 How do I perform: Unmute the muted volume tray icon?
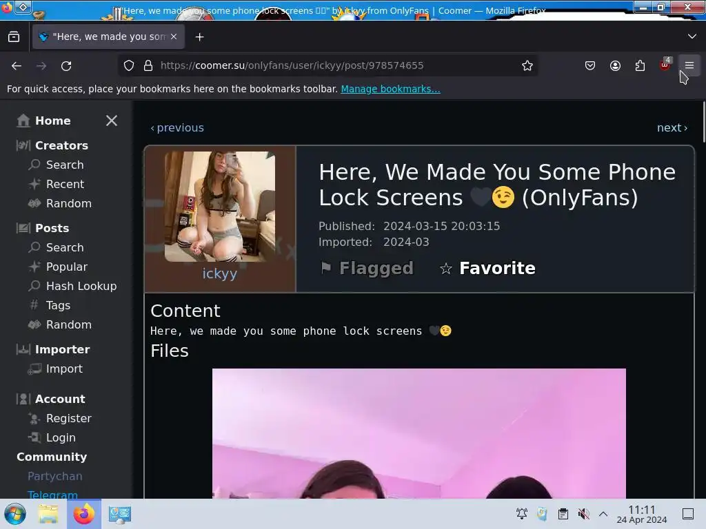click(x=583, y=514)
